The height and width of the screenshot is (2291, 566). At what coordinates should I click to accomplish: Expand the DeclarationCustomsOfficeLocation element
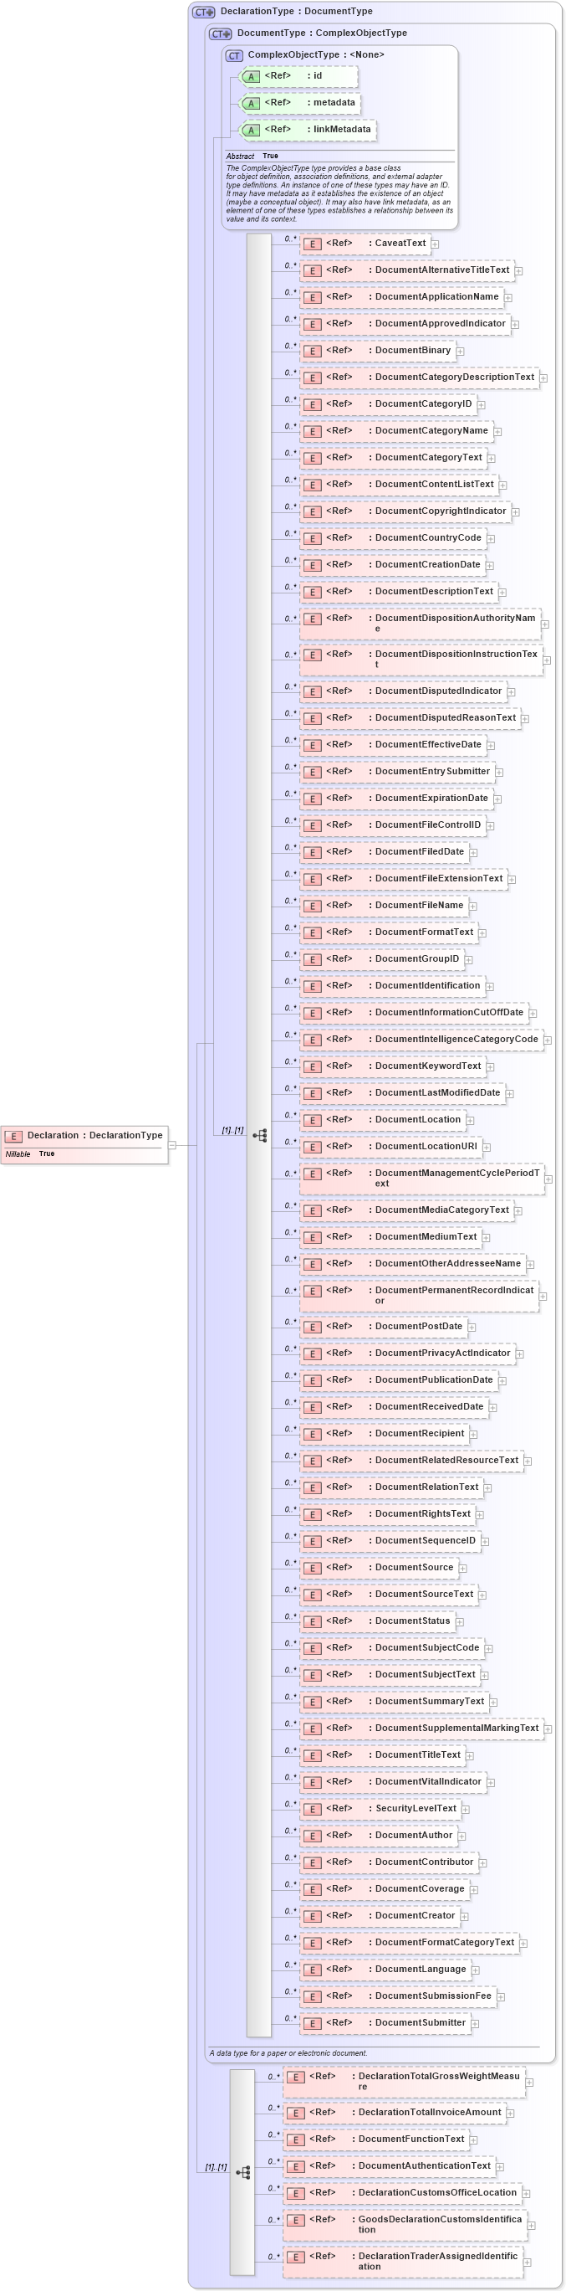pos(525,2194)
